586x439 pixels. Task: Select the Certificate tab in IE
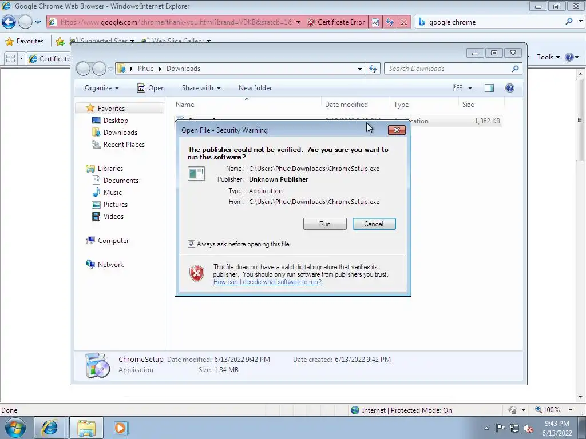(x=49, y=59)
